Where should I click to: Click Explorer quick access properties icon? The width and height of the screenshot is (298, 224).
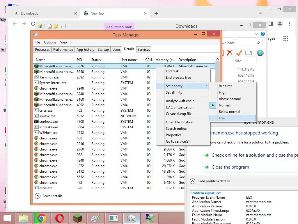click(50, 26)
